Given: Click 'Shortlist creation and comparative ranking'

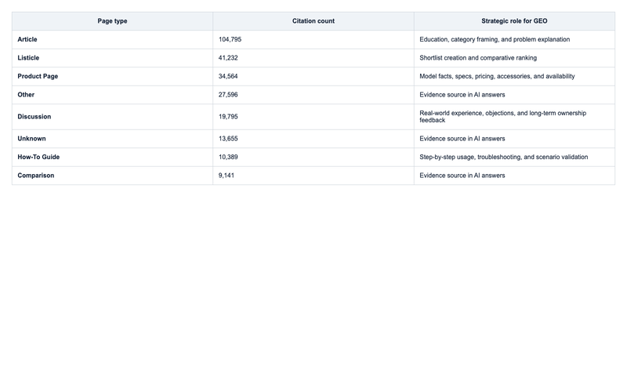Looking at the screenshot, I should click(x=478, y=58).
